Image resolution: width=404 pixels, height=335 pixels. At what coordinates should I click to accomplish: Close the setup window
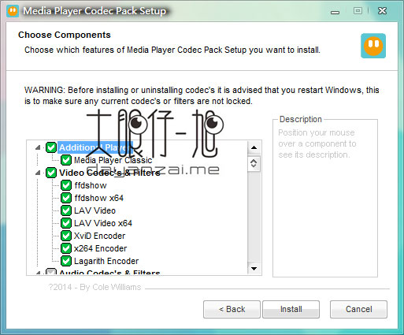382,11
